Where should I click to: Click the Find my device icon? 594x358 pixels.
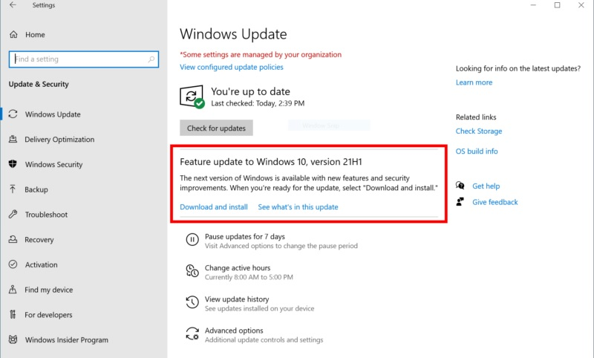[13, 290]
